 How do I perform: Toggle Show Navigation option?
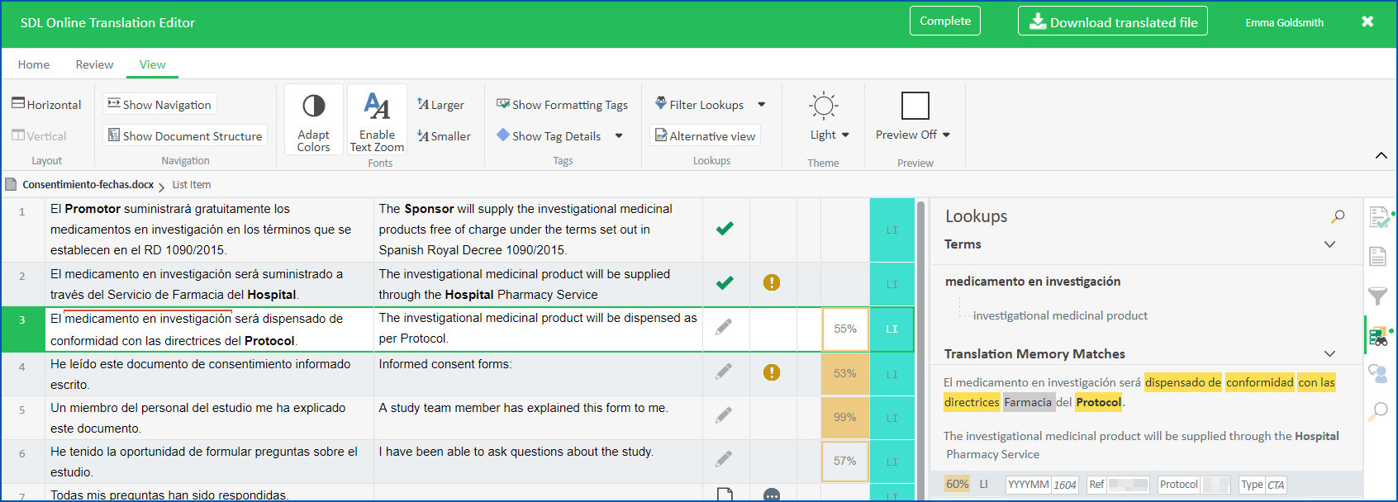(x=159, y=105)
